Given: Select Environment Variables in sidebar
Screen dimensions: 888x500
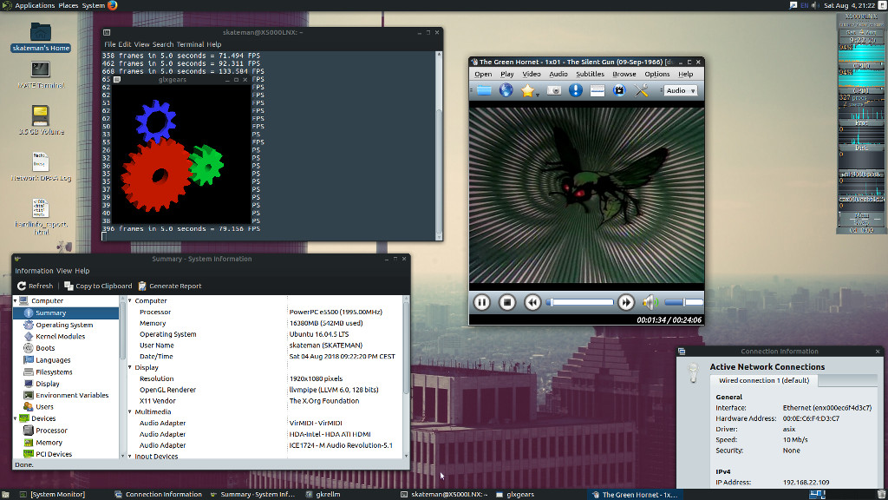Looking at the screenshot, I should coord(72,395).
